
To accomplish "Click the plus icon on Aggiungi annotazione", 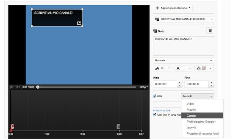I will (157, 8).
